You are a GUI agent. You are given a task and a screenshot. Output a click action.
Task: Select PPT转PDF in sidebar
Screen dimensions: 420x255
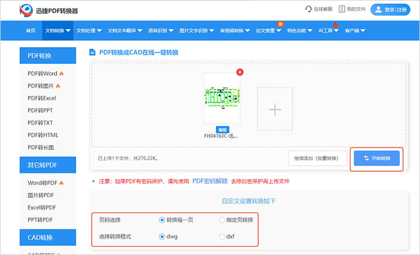[40, 220]
